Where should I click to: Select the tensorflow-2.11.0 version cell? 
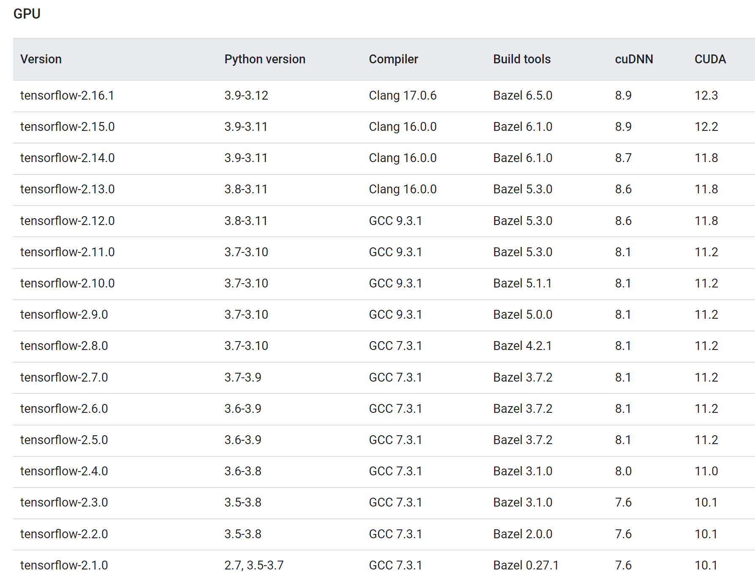click(67, 252)
